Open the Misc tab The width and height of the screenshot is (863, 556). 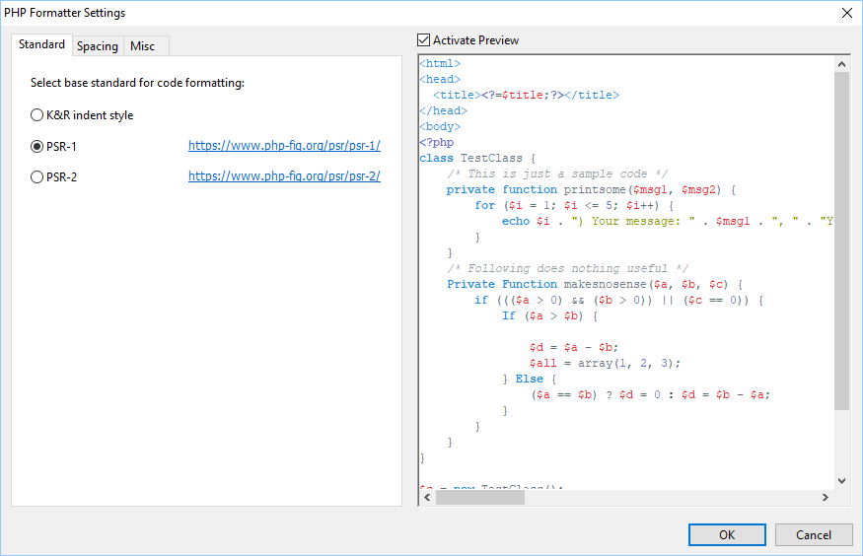tap(143, 46)
